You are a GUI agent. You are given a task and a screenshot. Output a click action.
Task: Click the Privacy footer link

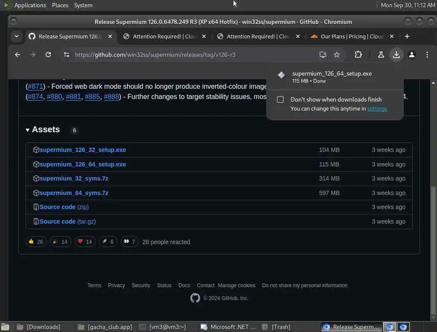coord(117,285)
